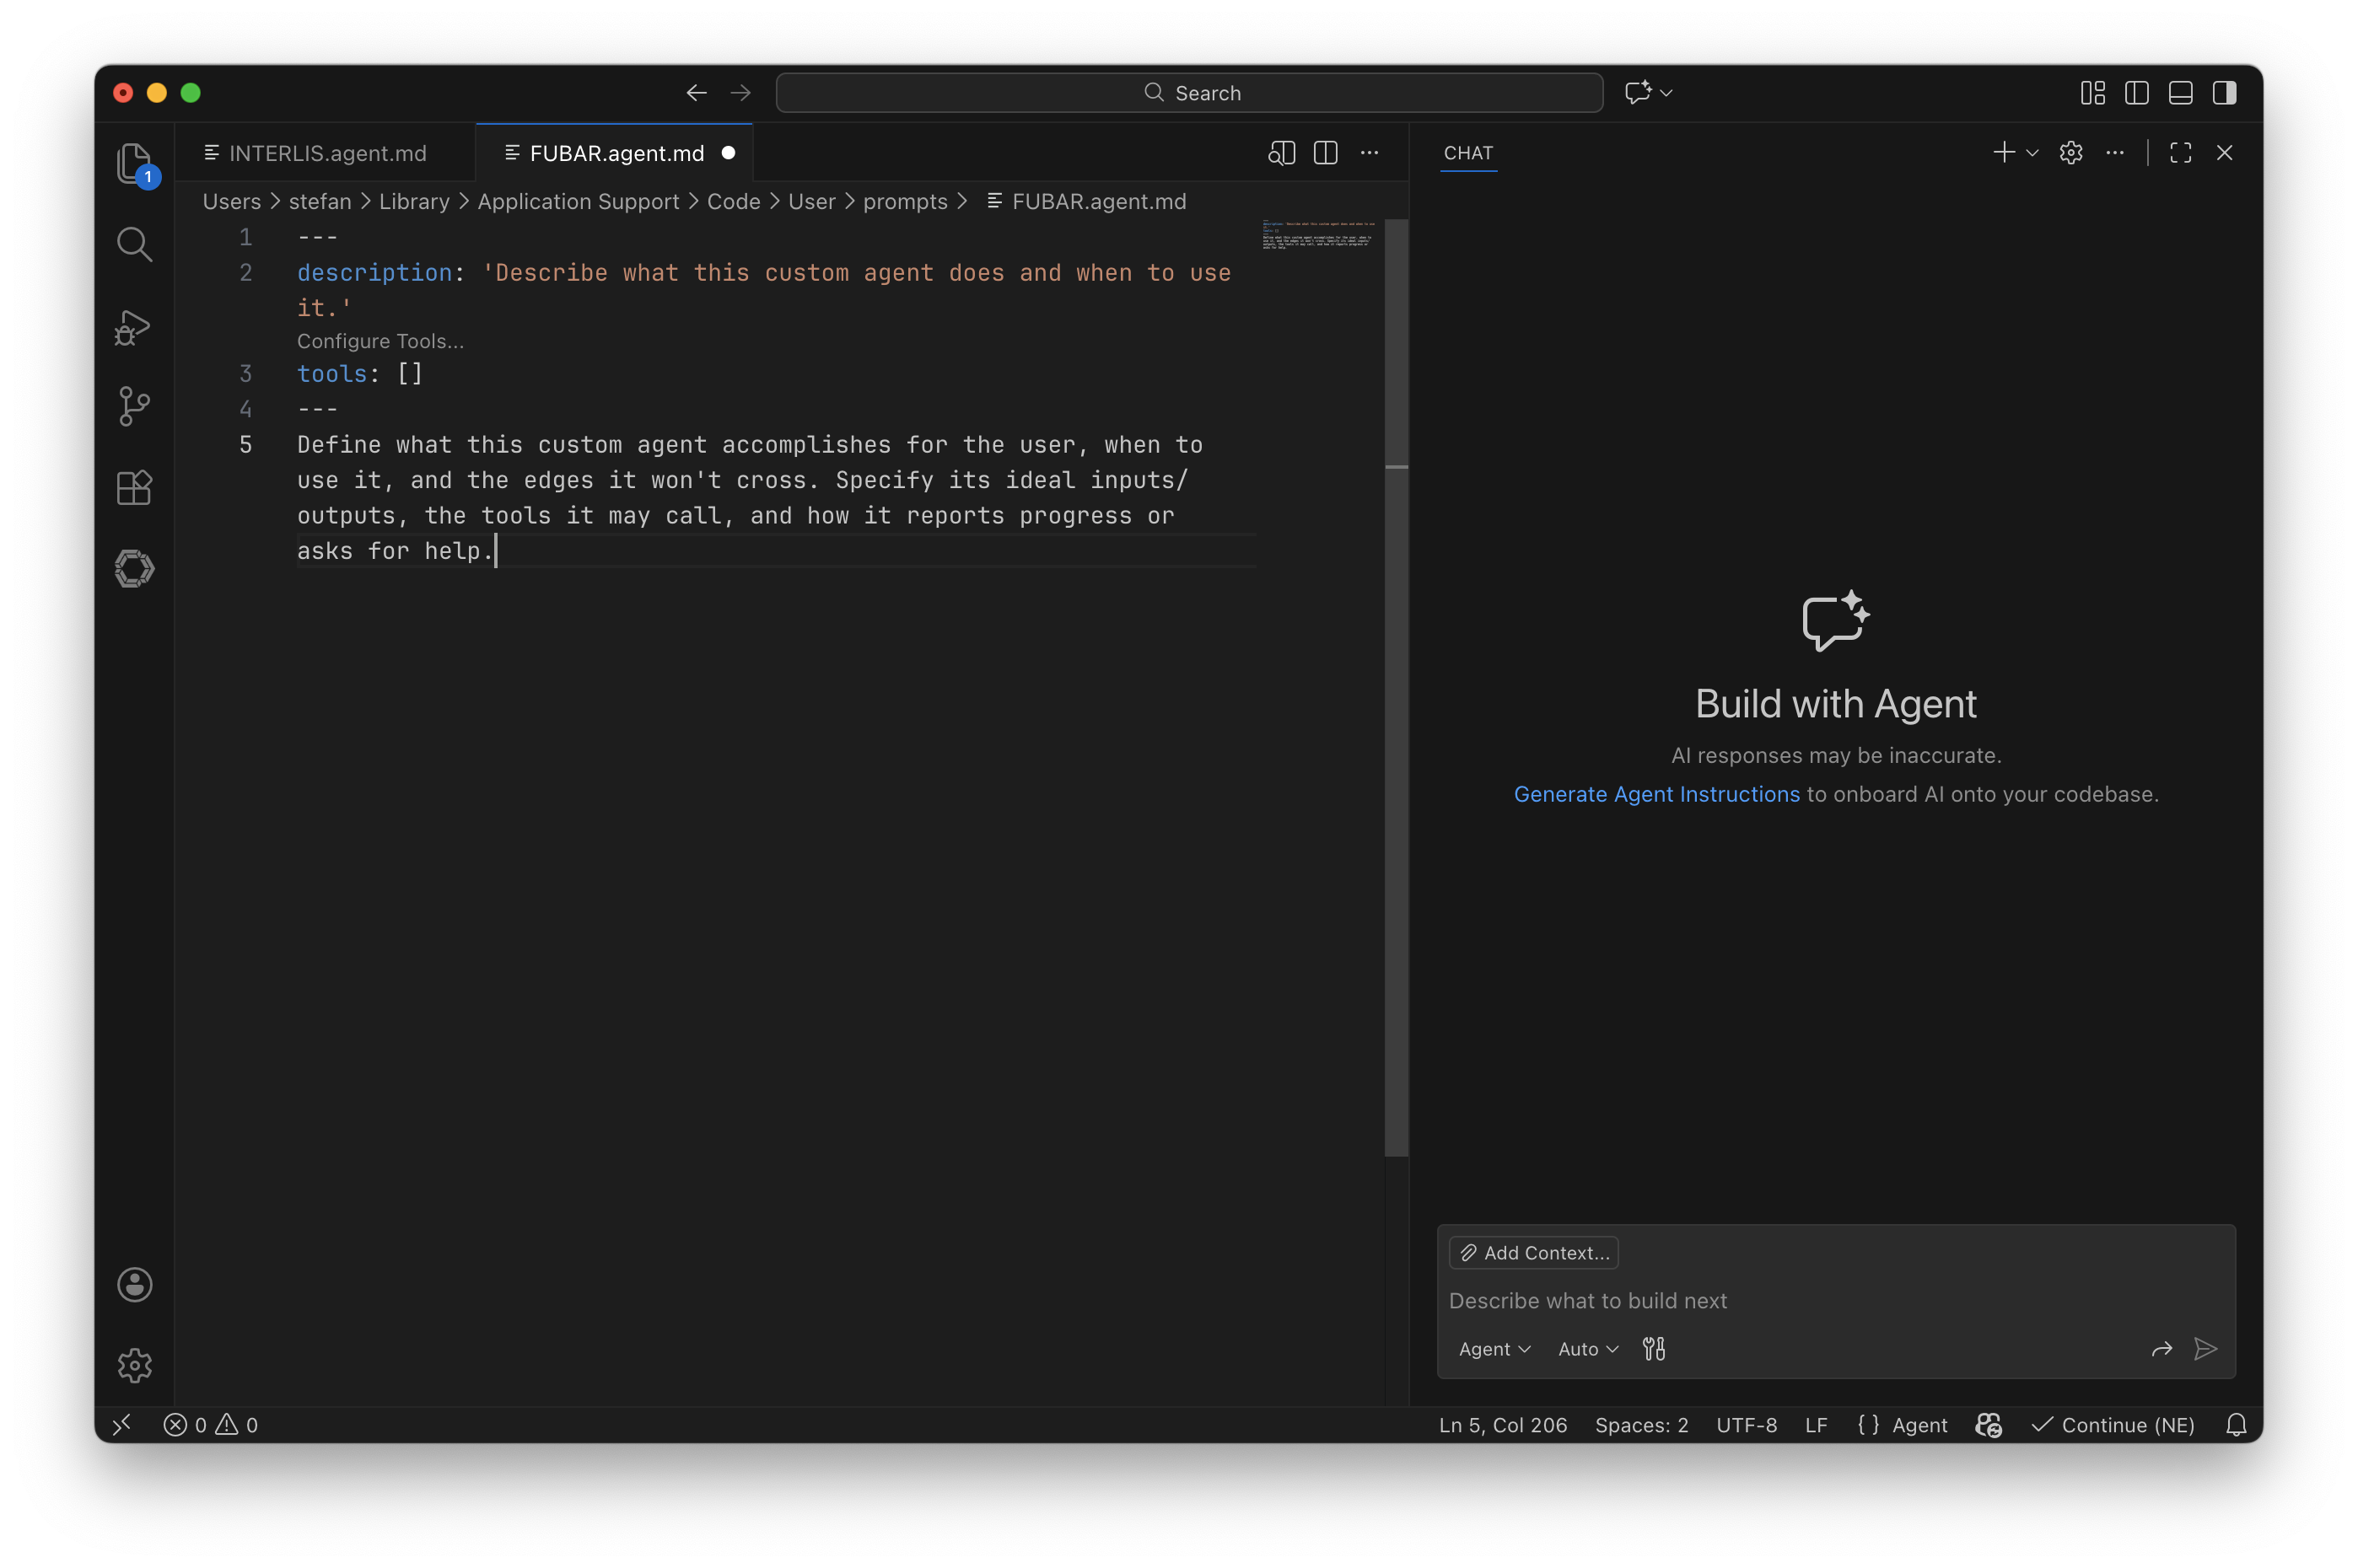This screenshot has height=1568, width=2358.
Task: Close the chat panel
Action: (x=2225, y=153)
